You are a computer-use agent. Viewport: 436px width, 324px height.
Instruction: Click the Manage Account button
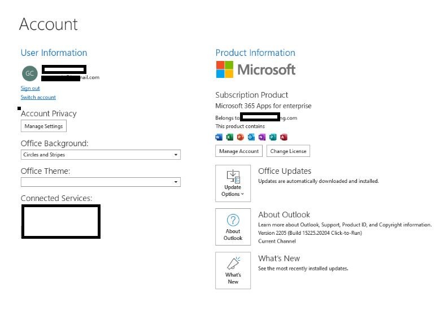click(x=239, y=151)
